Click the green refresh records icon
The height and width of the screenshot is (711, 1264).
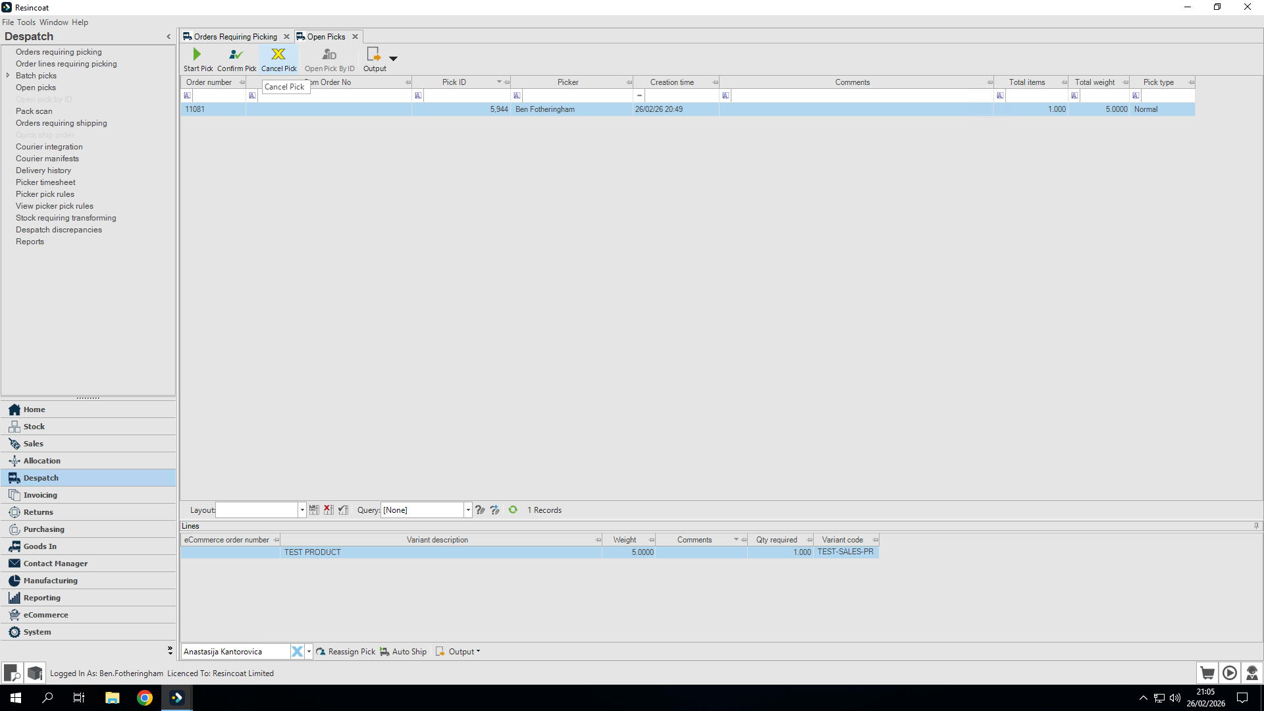click(x=513, y=510)
